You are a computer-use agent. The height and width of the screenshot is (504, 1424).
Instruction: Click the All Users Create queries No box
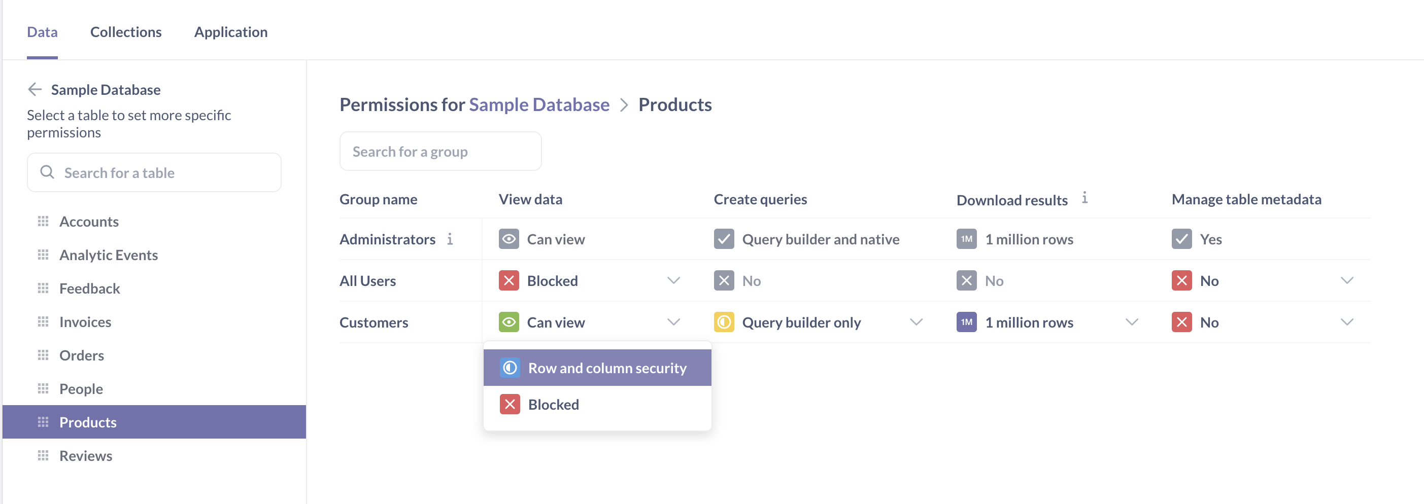(724, 280)
